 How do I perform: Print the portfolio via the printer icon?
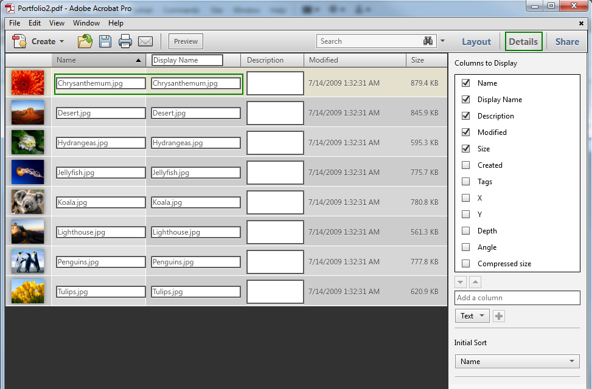tap(125, 41)
